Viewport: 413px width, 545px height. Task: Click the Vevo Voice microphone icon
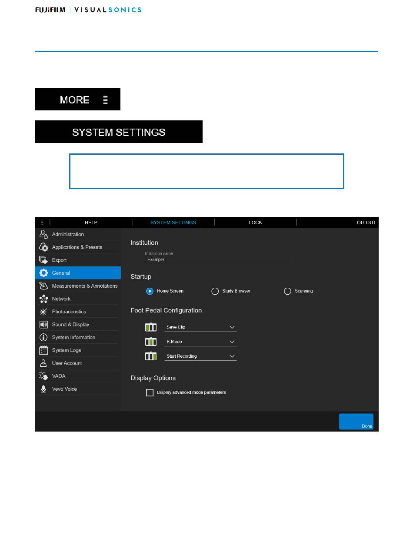click(43, 389)
